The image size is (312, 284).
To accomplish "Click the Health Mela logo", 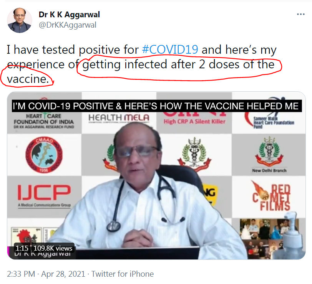I will point(119,119).
